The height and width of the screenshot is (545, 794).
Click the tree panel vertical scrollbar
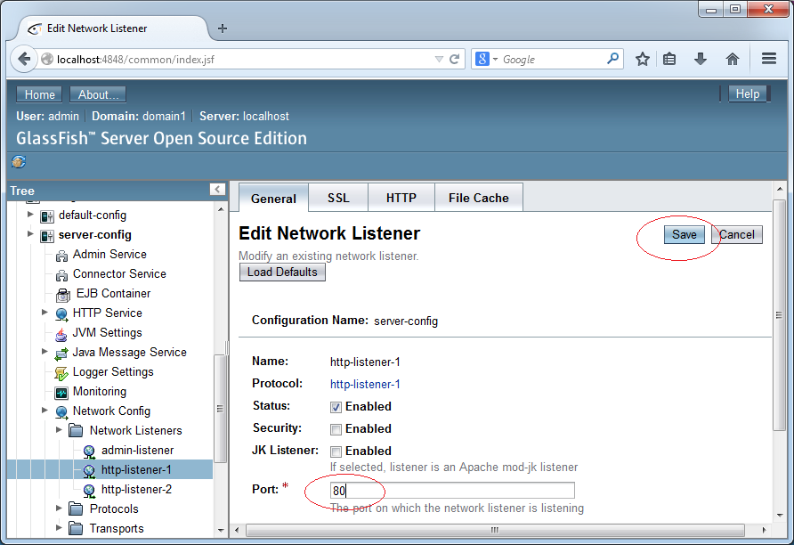pyautogui.click(x=220, y=408)
